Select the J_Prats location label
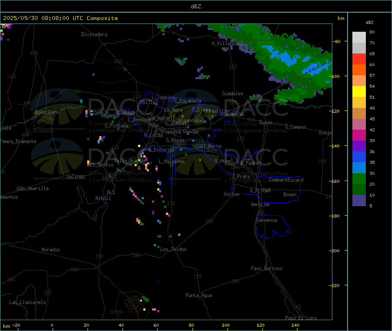 coord(241,176)
